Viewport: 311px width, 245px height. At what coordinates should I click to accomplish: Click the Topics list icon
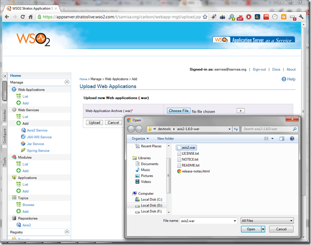[14, 197]
